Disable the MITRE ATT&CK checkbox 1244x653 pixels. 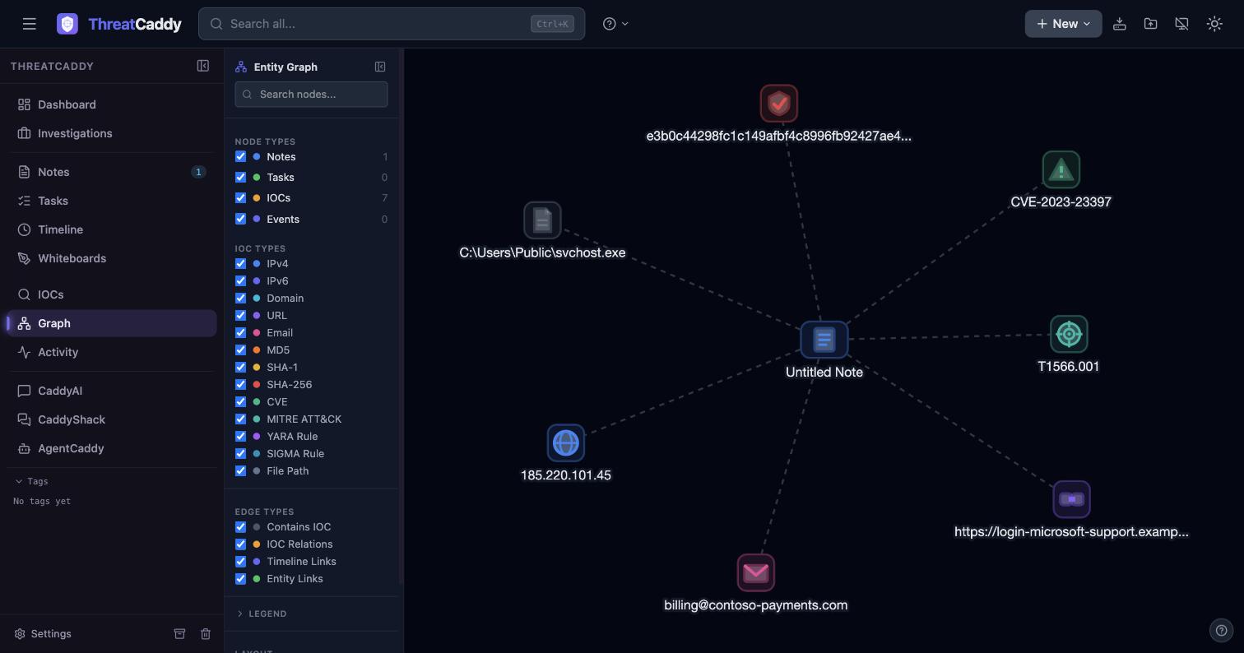click(x=240, y=419)
